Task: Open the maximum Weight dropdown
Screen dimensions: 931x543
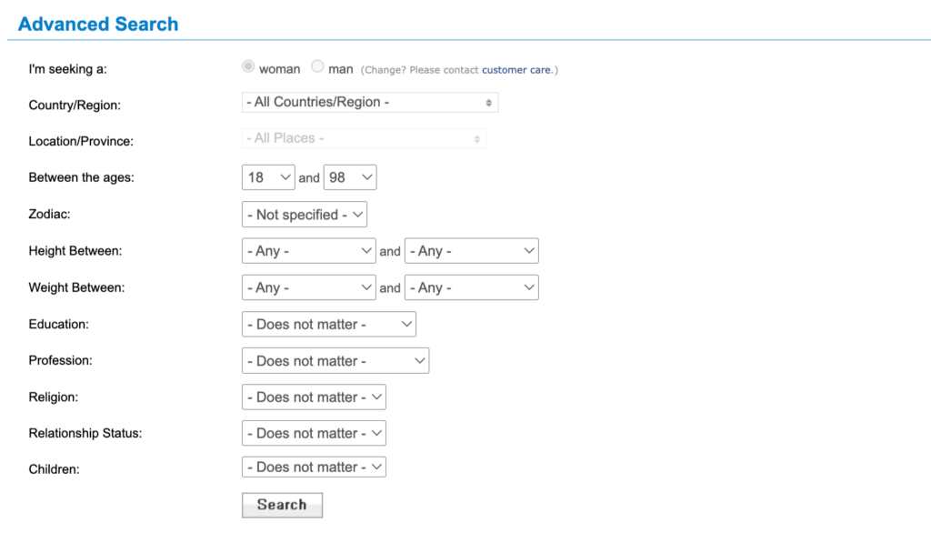Action: click(471, 287)
